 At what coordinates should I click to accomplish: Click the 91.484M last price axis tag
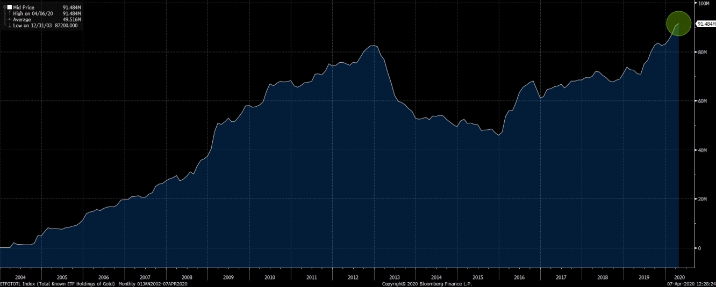point(706,24)
